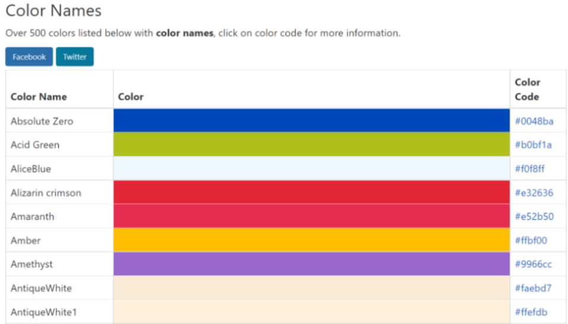Click the bold 'color names' text in description
The height and width of the screenshot is (324, 568).
pos(185,33)
